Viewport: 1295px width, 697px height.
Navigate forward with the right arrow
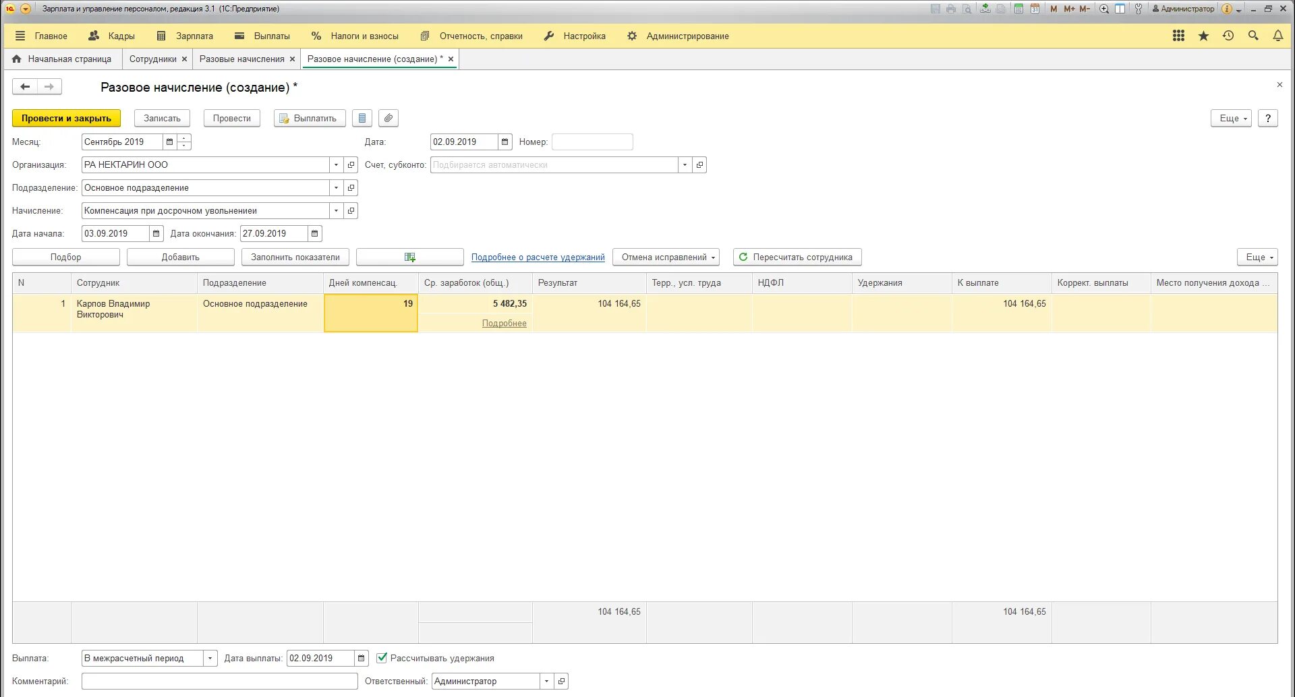[49, 86]
